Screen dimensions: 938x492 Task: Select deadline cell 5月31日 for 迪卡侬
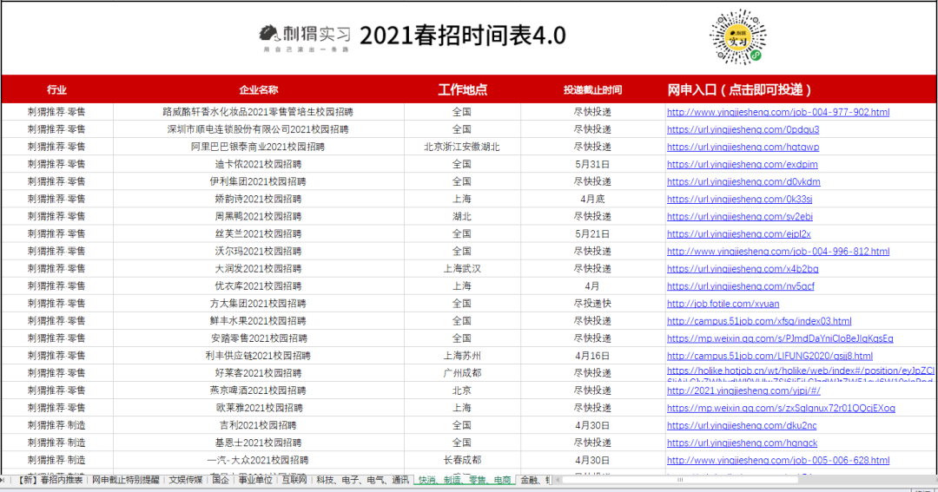pos(592,164)
